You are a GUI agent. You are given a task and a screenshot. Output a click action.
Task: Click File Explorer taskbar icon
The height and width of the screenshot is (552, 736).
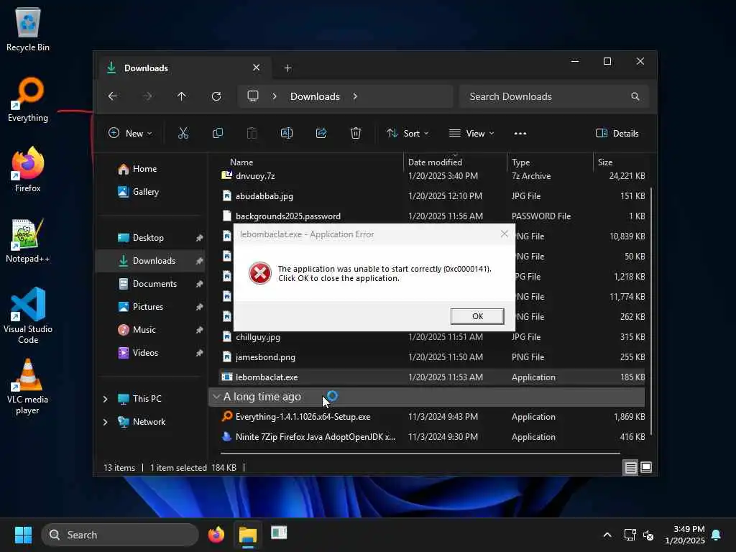click(x=248, y=535)
